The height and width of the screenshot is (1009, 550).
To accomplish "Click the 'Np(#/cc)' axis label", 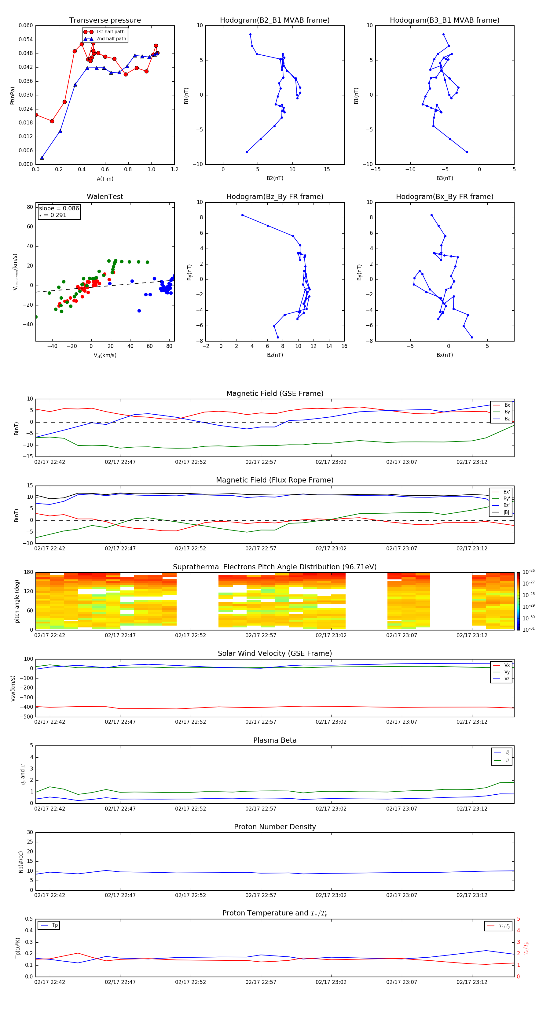I will 21,862.
